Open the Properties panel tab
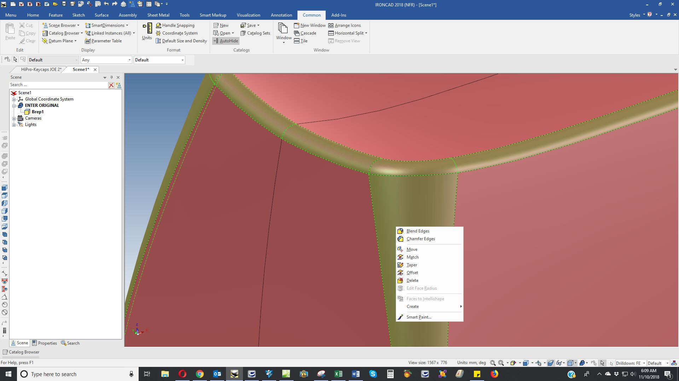The image size is (679, 381). 45,343
